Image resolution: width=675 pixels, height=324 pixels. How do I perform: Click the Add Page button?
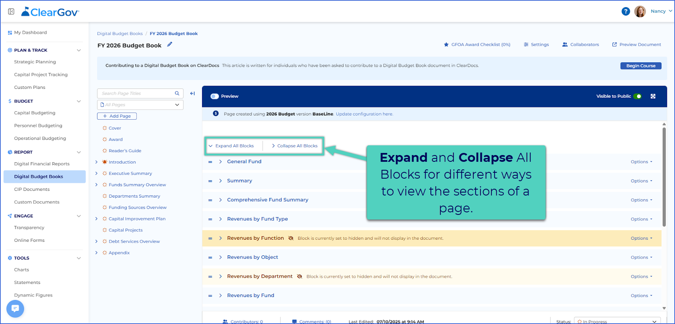(x=117, y=116)
